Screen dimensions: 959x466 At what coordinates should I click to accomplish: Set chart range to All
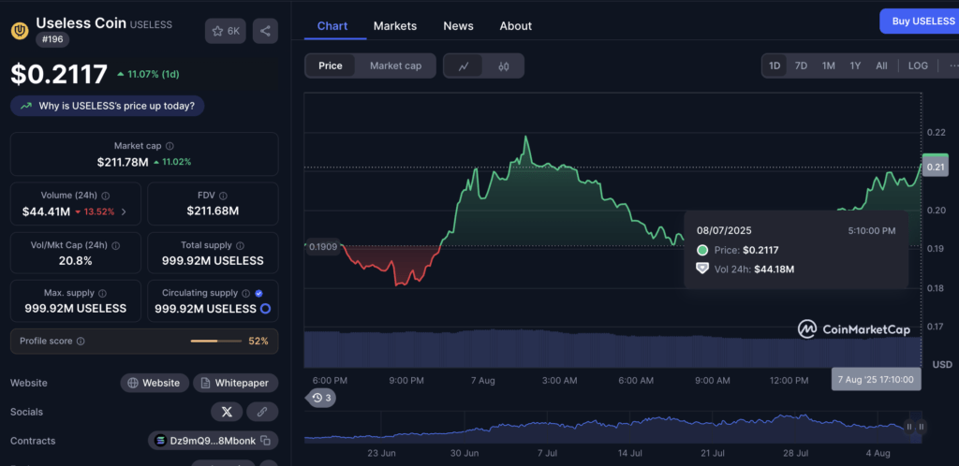point(881,66)
